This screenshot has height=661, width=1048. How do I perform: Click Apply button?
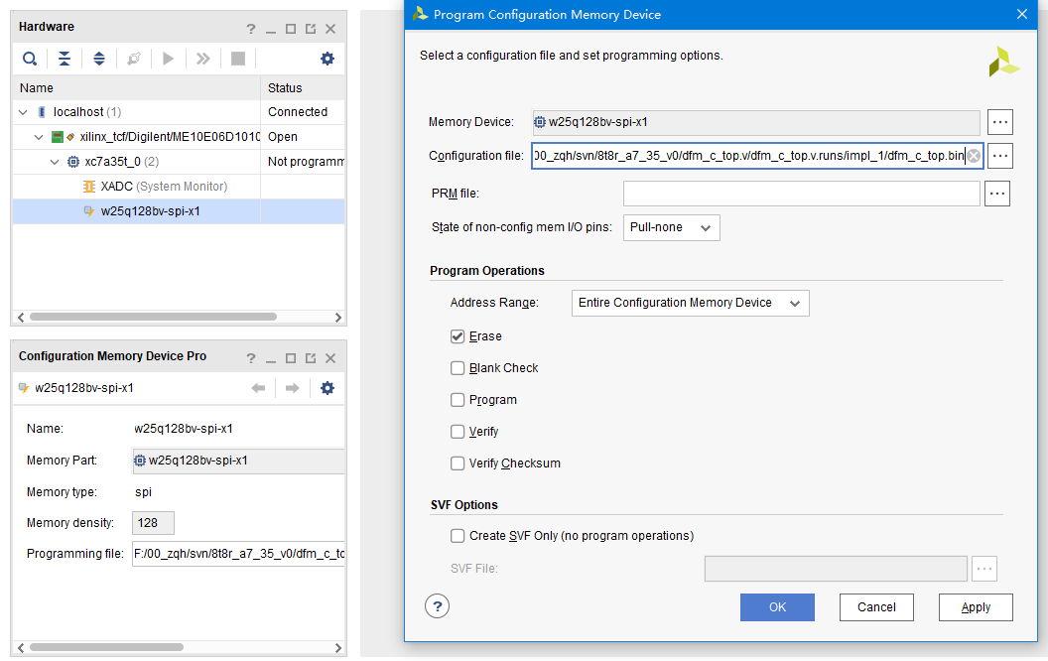[x=976, y=607]
